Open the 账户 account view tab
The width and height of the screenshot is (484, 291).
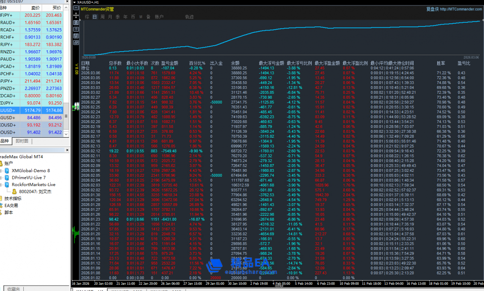click(159, 17)
